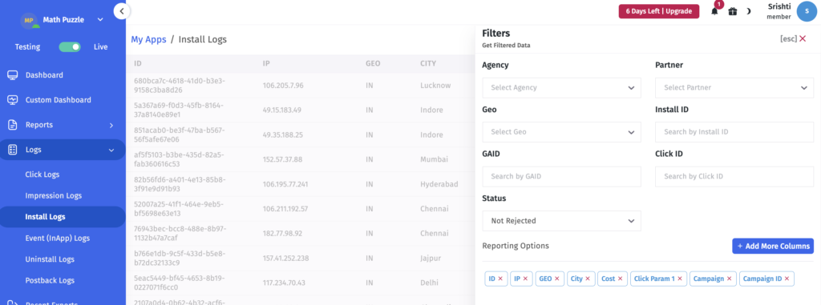
Task: Collapse the sidebar with the arrow button
Action: pos(122,11)
